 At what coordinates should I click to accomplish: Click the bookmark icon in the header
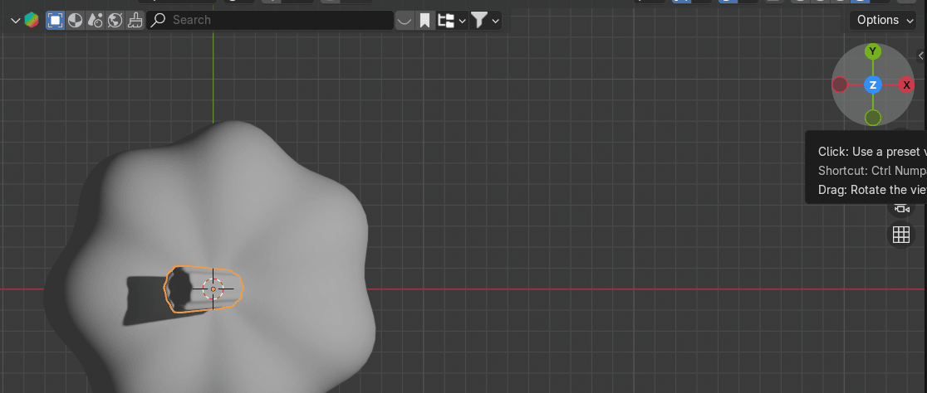pyautogui.click(x=425, y=20)
